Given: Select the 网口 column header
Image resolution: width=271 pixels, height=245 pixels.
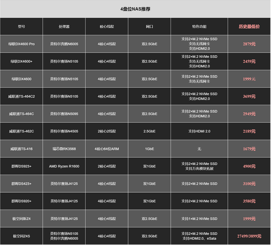Looking at the screenshot, I should tap(150, 27).
